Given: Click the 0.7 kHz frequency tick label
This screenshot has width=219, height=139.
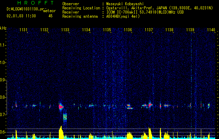Looking at the screenshot, I should click(x=3, y=115).
